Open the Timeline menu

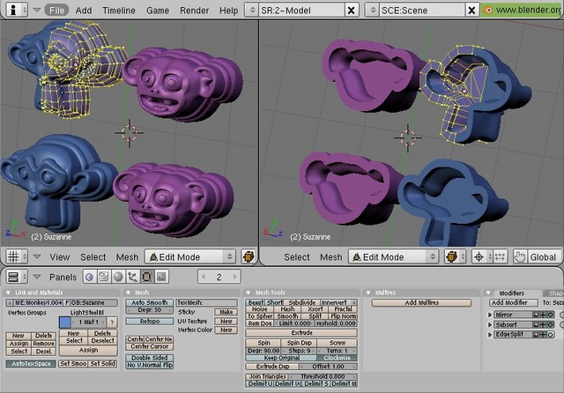pos(119,11)
